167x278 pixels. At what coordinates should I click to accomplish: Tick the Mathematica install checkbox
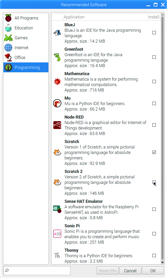(x=154, y=82)
